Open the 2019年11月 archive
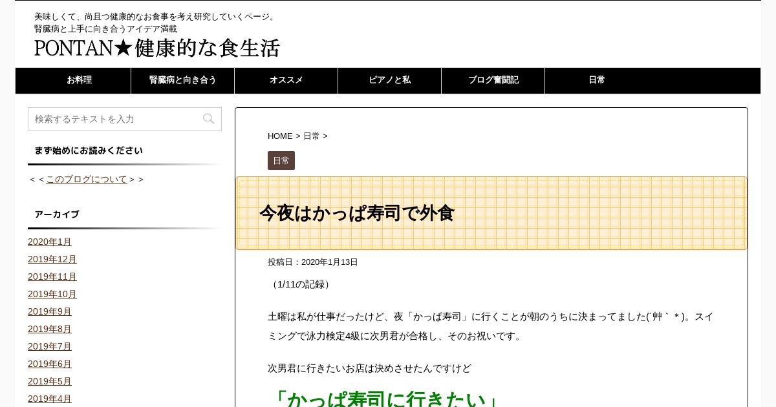Image resolution: width=776 pixels, height=407 pixels. [52, 277]
